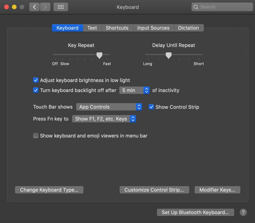The image size is (255, 223).
Task: Open the Dictation tab
Action: pyautogui.click(x=189, y=28)
